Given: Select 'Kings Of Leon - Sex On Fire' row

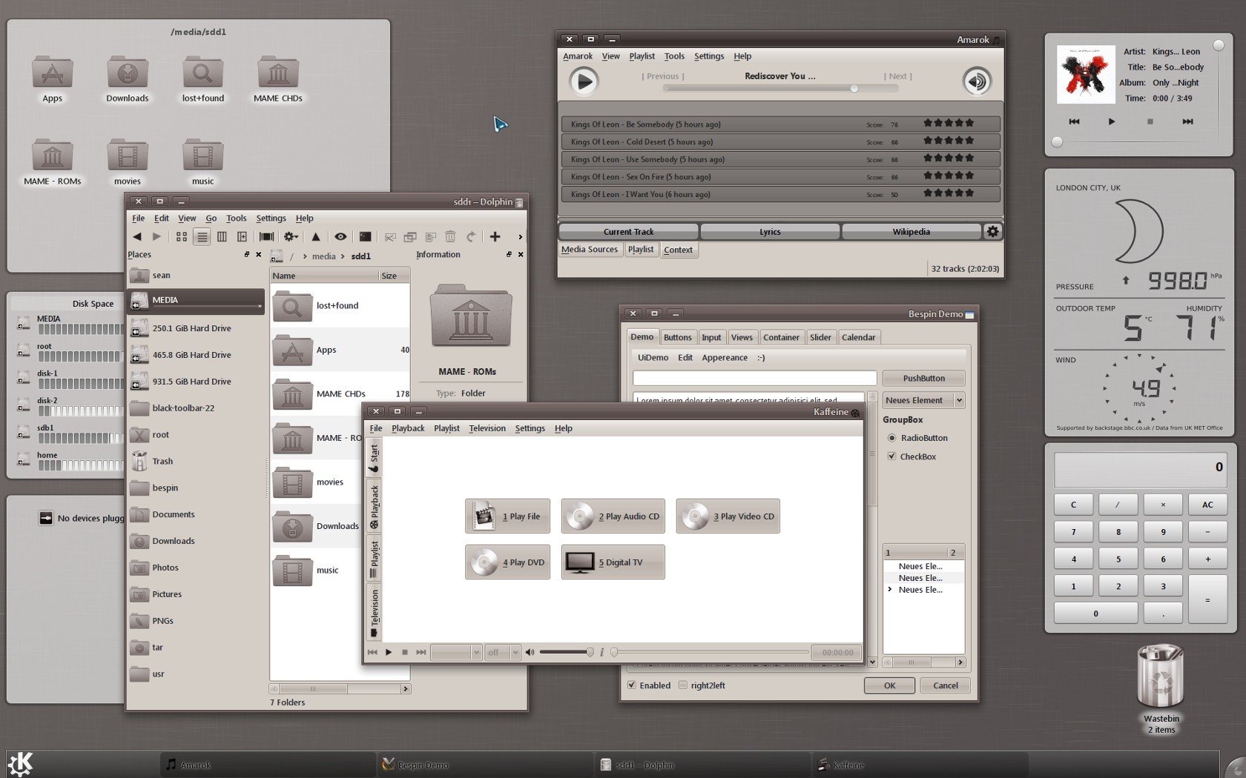Looking at the screenshot, I should [x=780, y=177].
